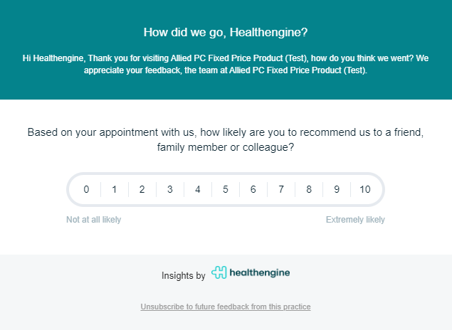Unsubscribe to future feedback from this practice
Image resolution: width=452 pixels, height=330 pixels.
[x=226, y=307]
